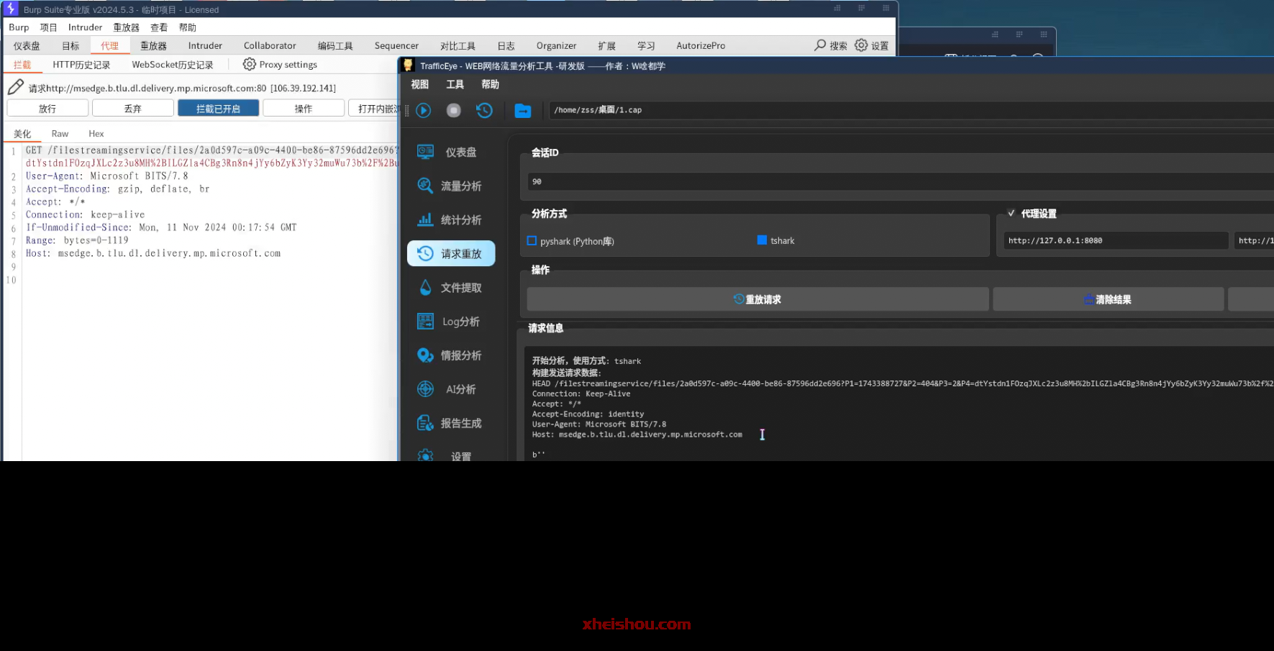Switch to AutorizePro tab in Burp
The height and width of the screenshot is (651, 1274).
point(701,45)
